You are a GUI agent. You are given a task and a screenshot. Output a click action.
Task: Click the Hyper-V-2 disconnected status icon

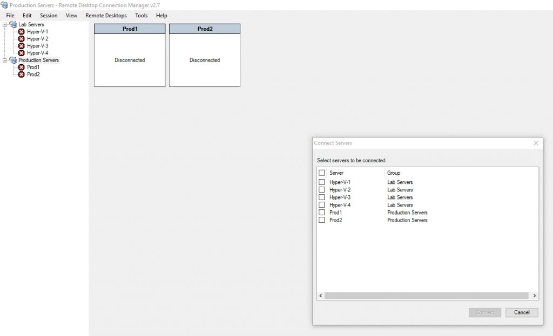click(22, 39)
